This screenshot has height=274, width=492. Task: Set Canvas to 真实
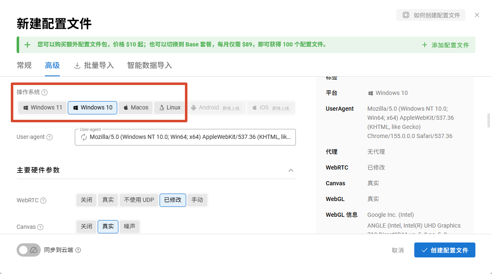pyautogui.click(x=108, y=226)
